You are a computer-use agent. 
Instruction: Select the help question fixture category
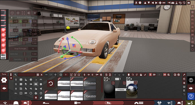41,93
